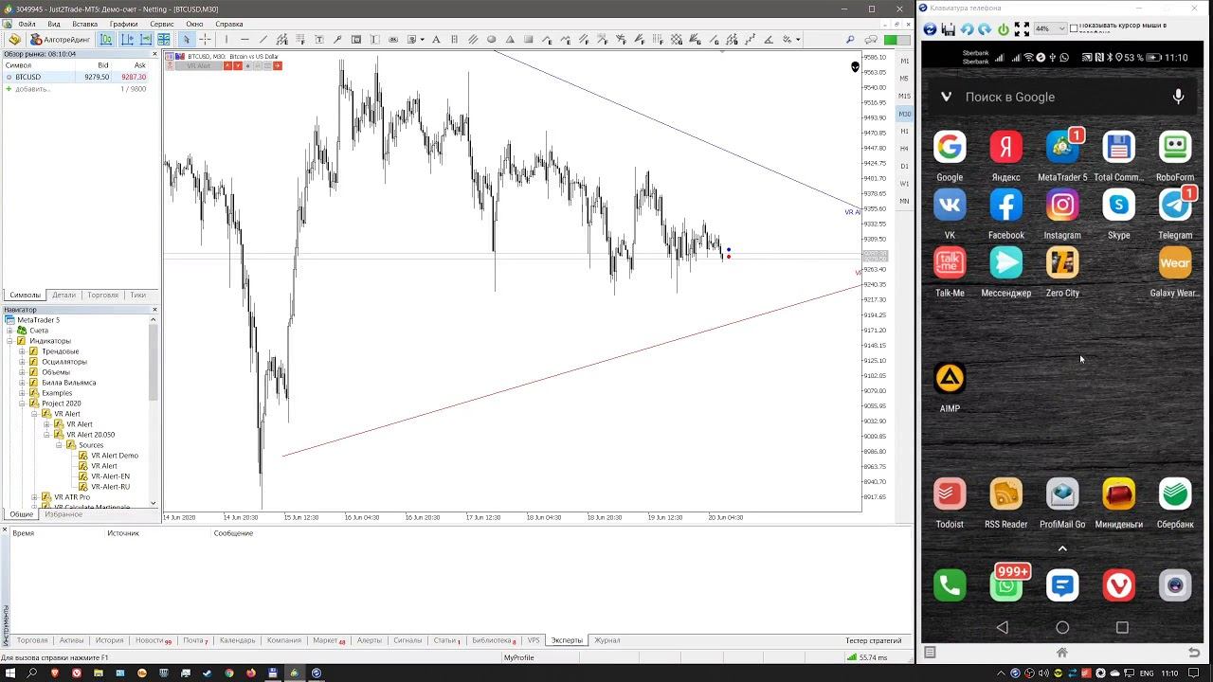This screenshot has height=682, width=1213.
Task: Select the ellipse shape tool
Action: click(x=491, y=40)
